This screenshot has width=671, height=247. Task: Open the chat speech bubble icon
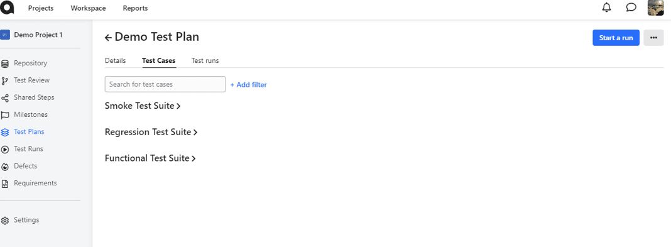tap(631, 8)
